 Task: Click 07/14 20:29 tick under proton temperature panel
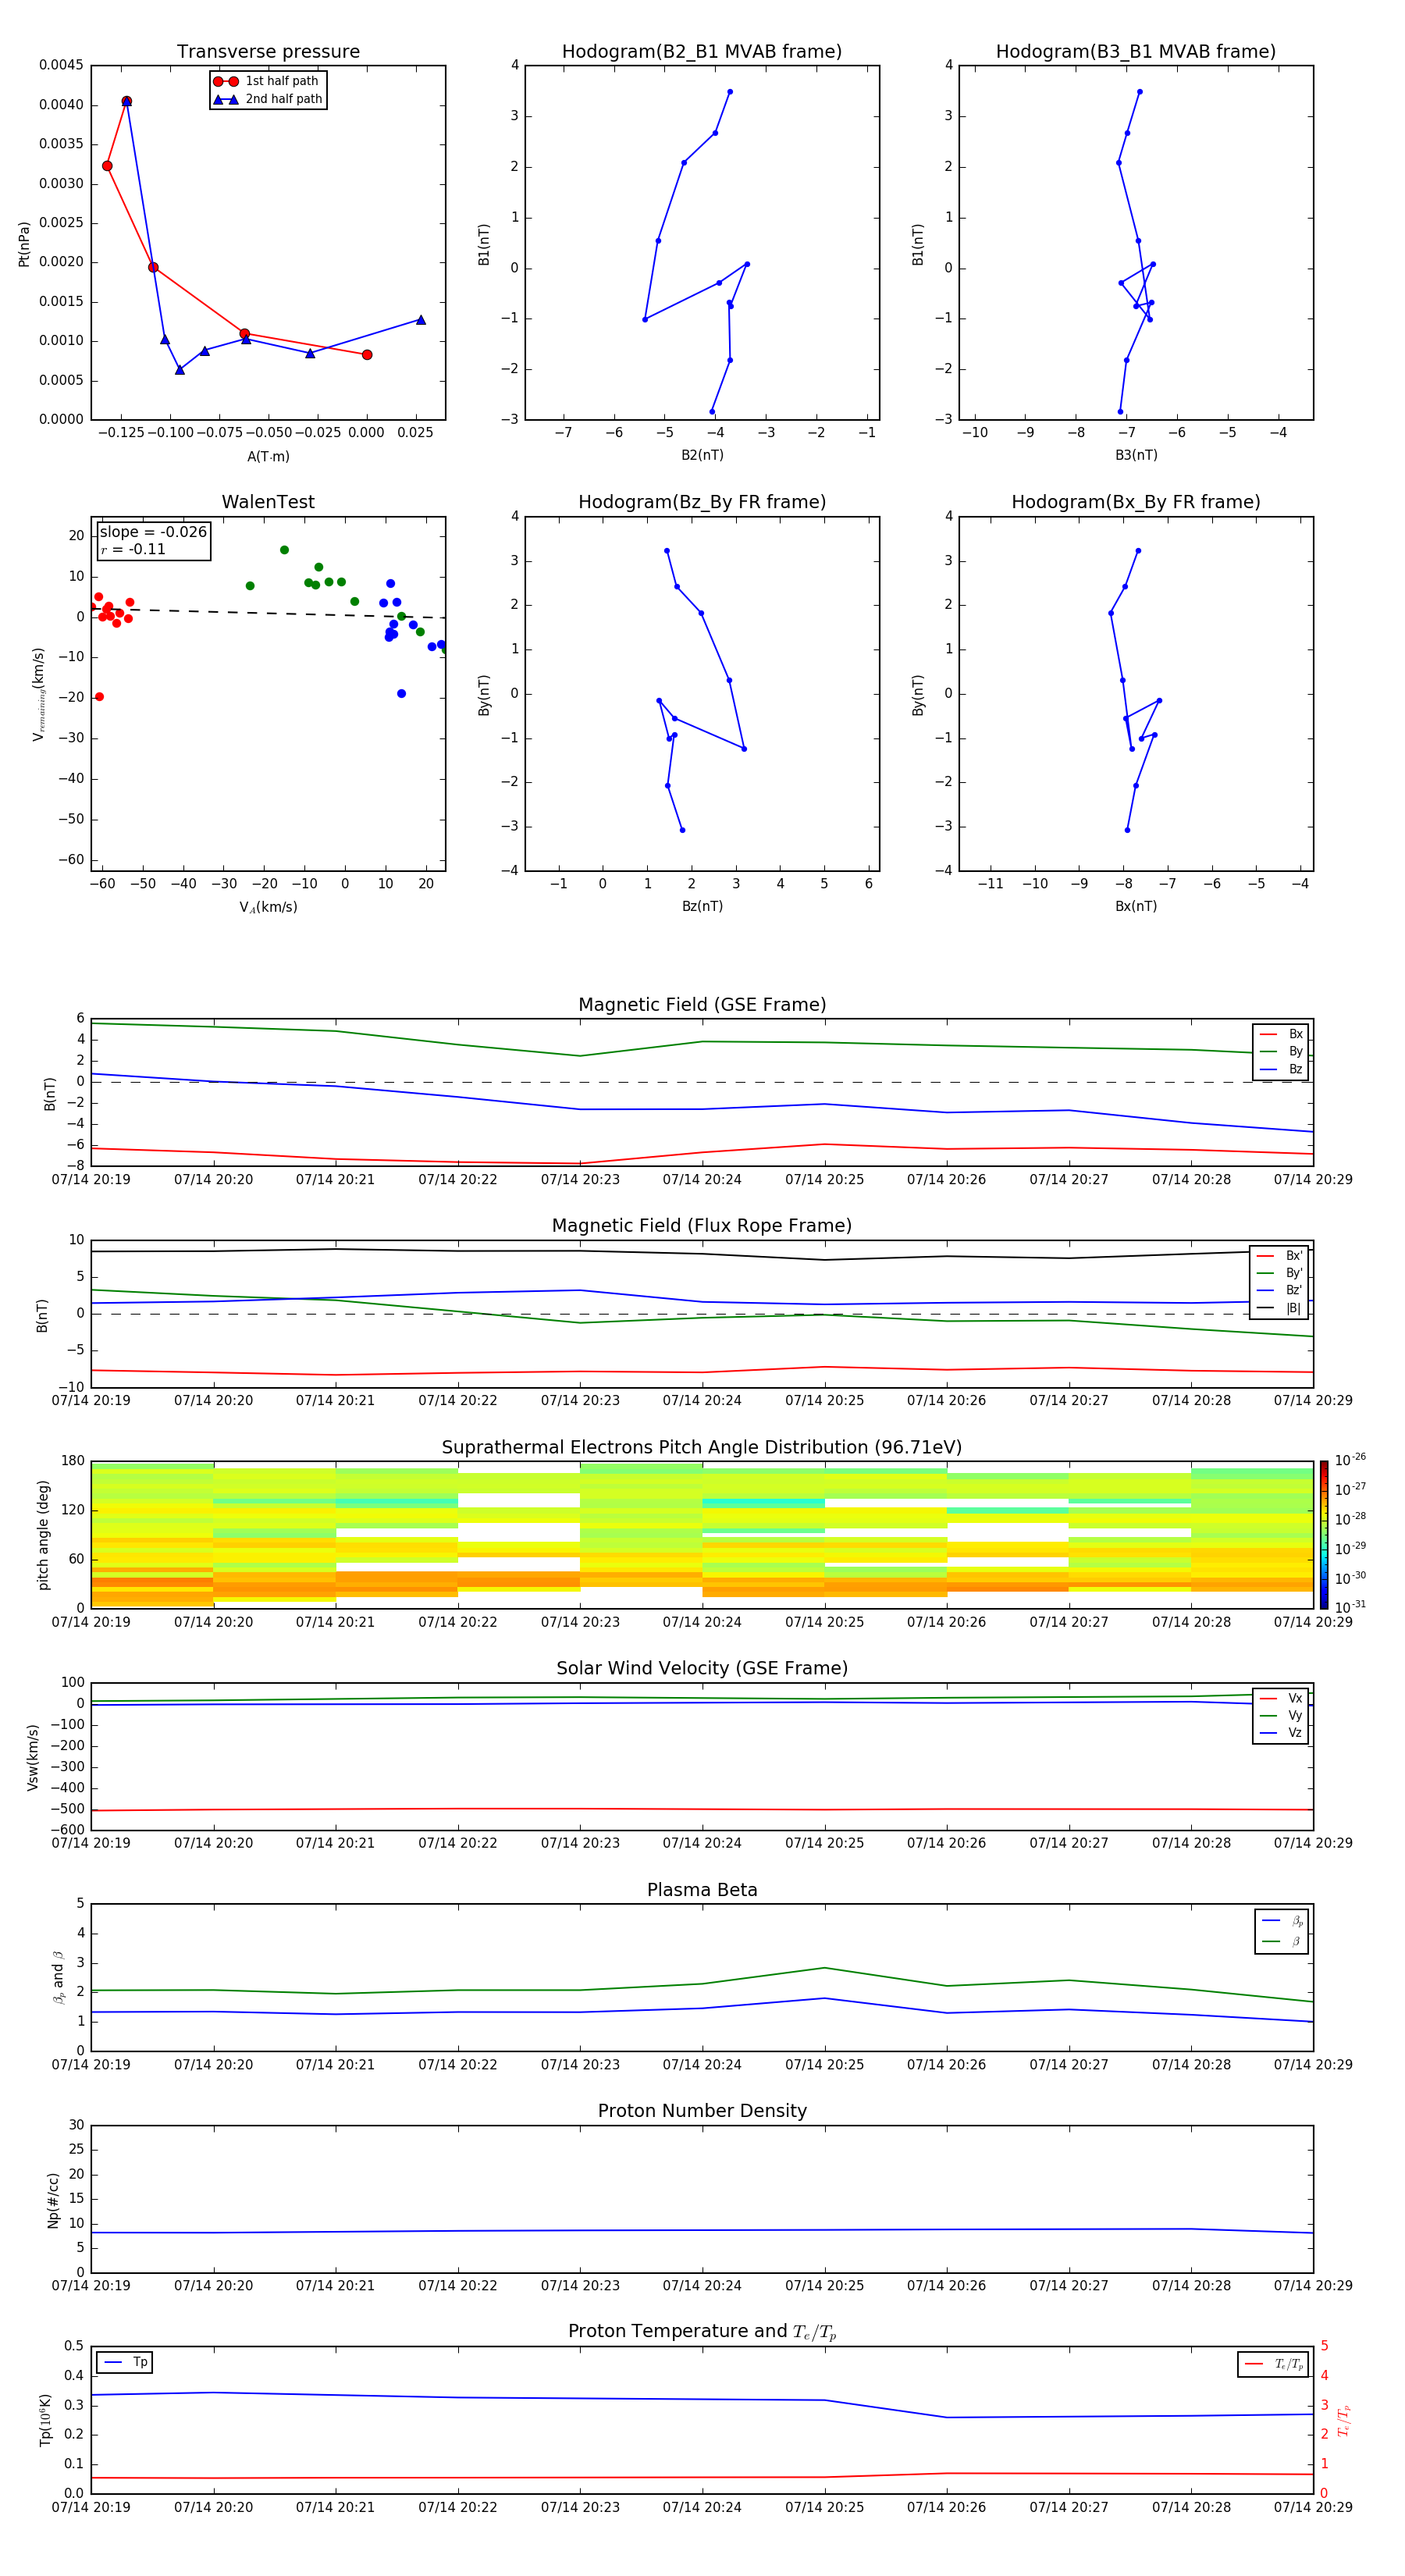1313,2507
